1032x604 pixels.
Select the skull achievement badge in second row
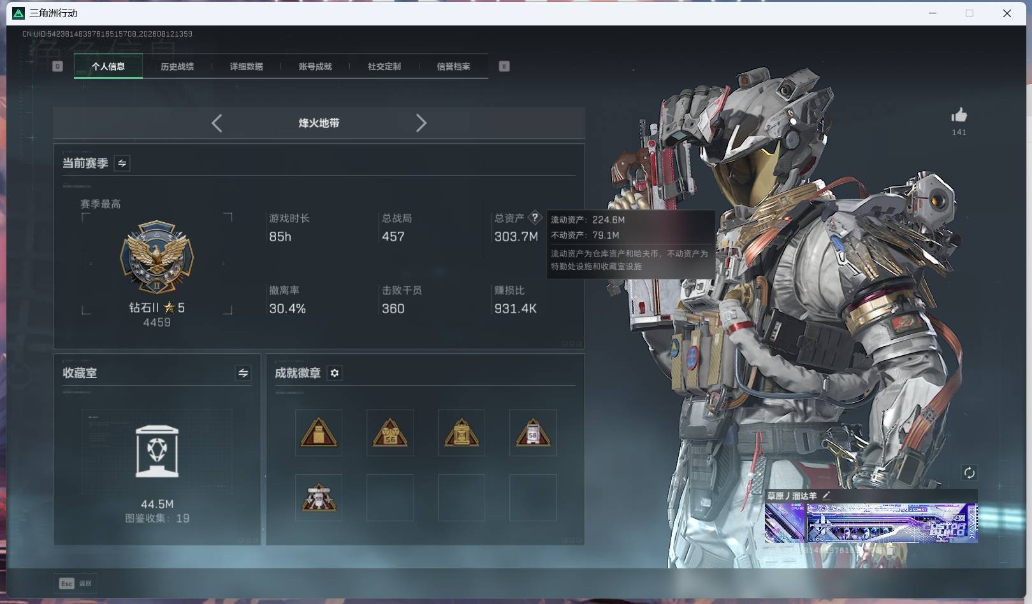[x=319, y=498]
